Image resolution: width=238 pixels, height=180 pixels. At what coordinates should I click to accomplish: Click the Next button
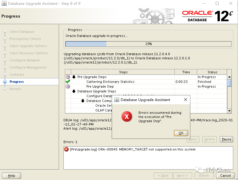pyautogui.click(x=183, y=176)
